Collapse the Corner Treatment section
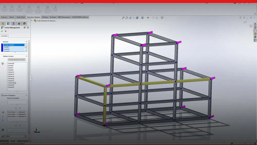 coord(26,95)
